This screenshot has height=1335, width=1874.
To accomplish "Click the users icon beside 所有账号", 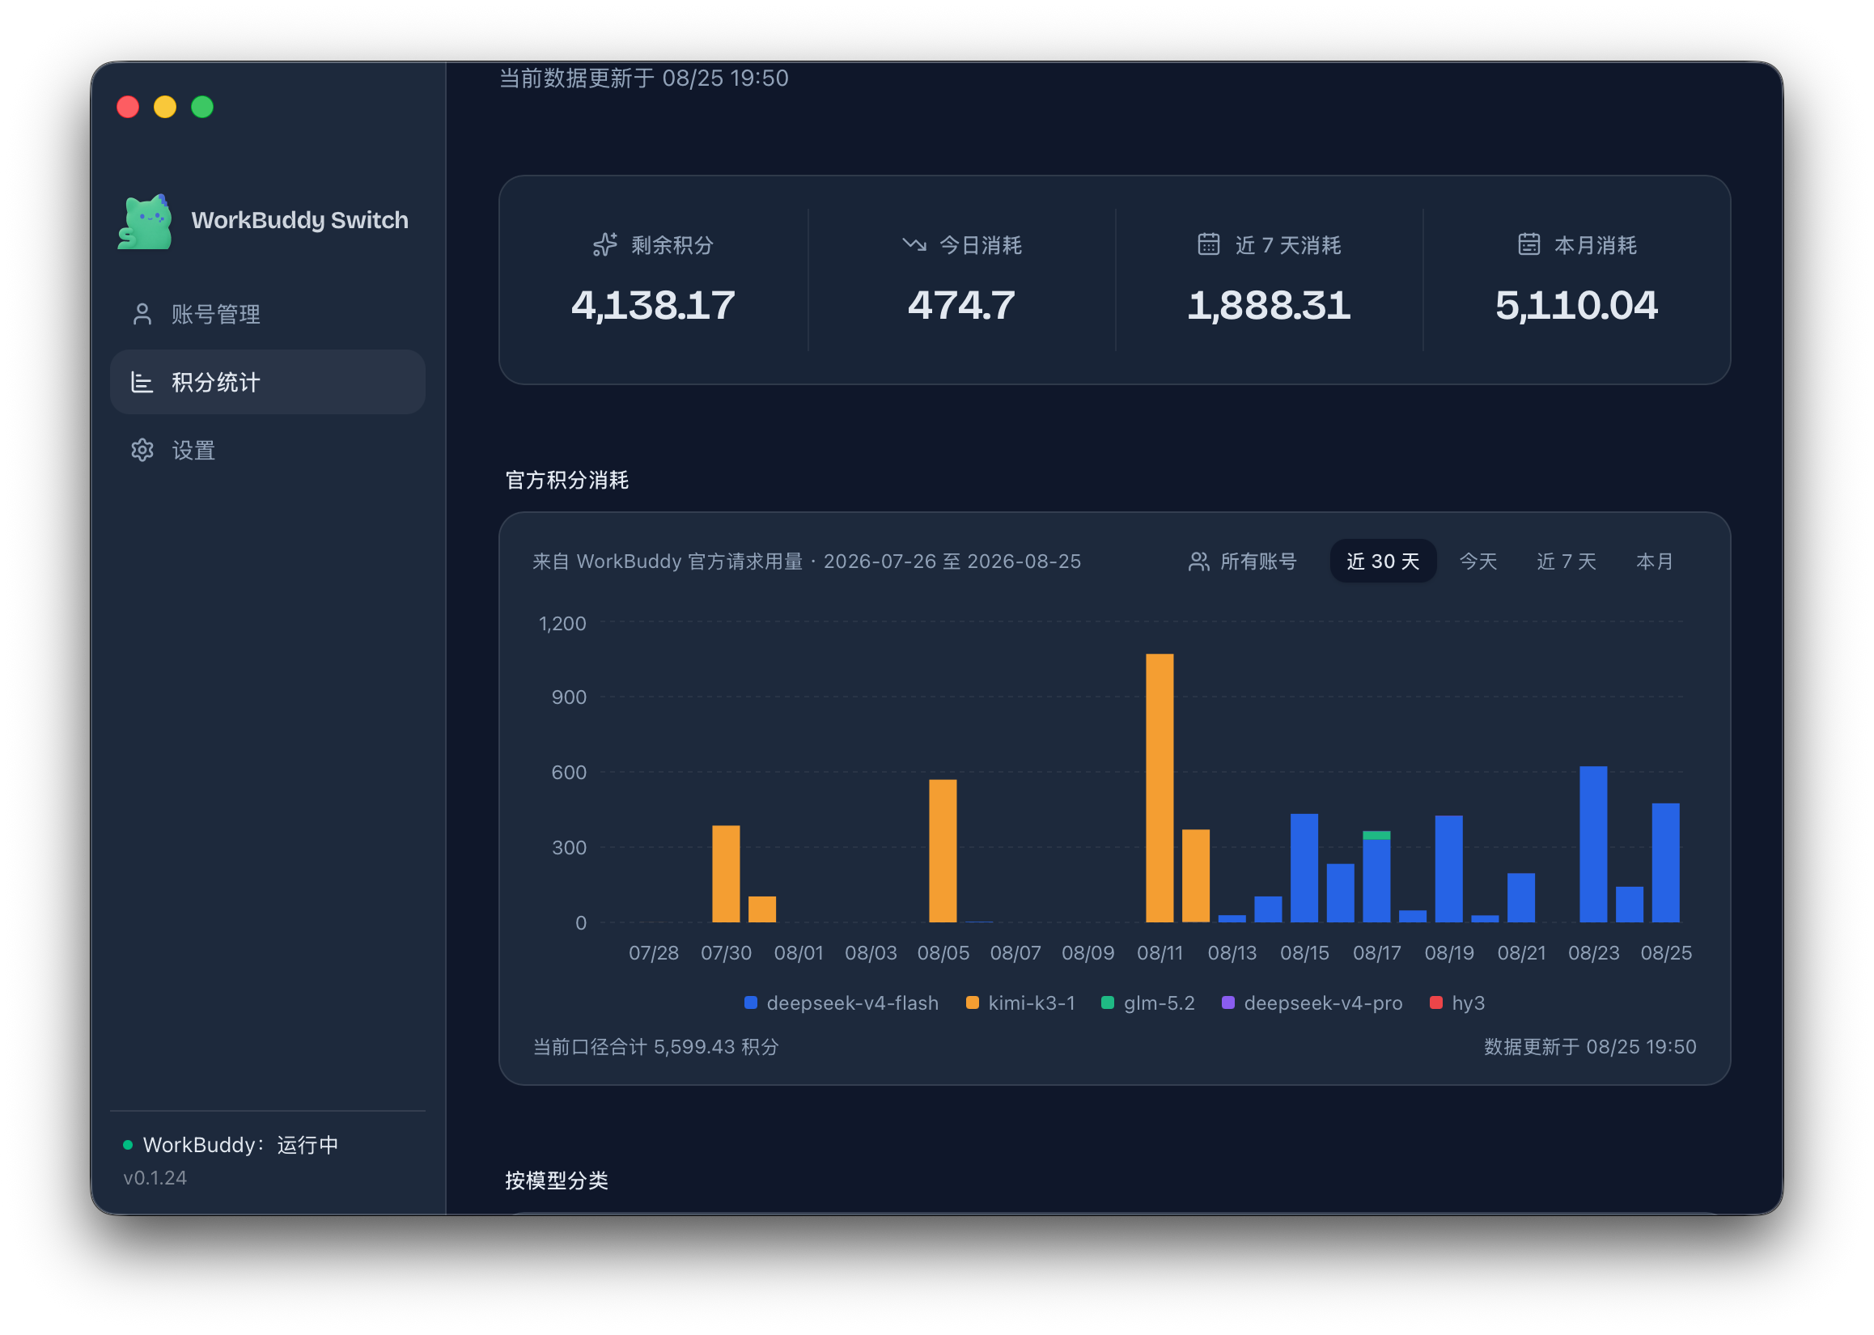I will pos(1199,562).
